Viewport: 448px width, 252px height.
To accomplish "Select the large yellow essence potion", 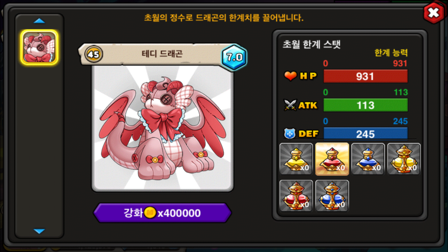I will pos(404,159).
